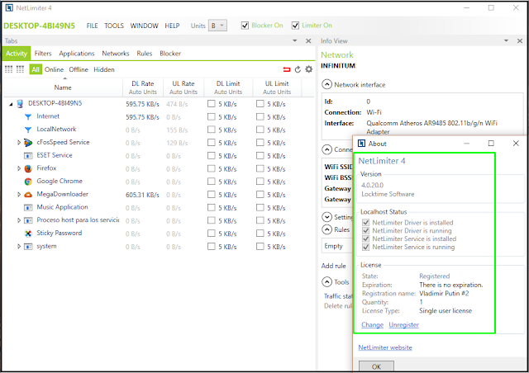The width and height of the screenshot is (529, 373).
Task: Click the NetLimiter 4 title bar logo
Action: point(9,7)
